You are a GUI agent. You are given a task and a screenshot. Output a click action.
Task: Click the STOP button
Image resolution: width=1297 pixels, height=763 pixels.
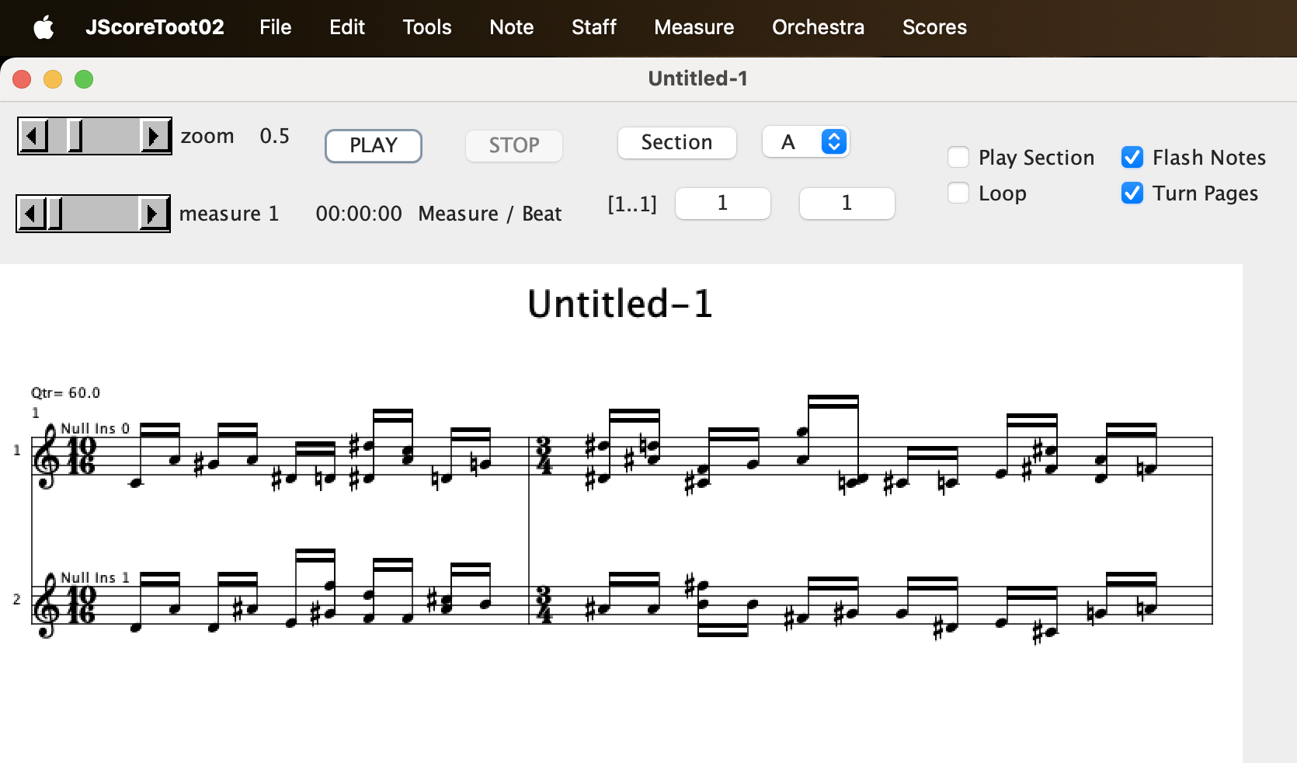(514, 146)
